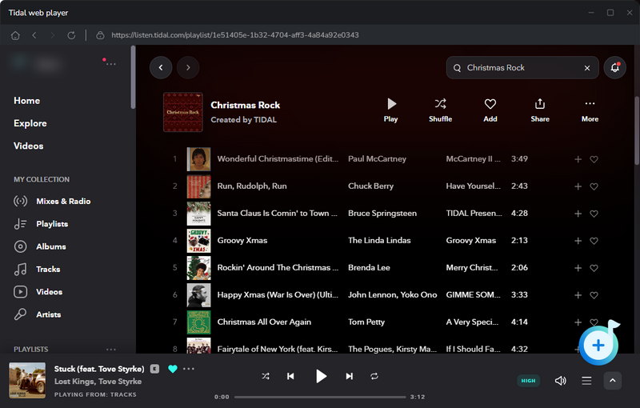This screenshot has height=408, width=640.
Task: Open the More options for playlist
Action: 590,110
